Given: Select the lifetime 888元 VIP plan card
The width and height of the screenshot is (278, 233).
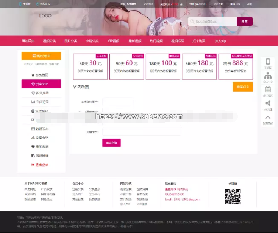Looking at the screenshot, I should (x=236, y=66).
